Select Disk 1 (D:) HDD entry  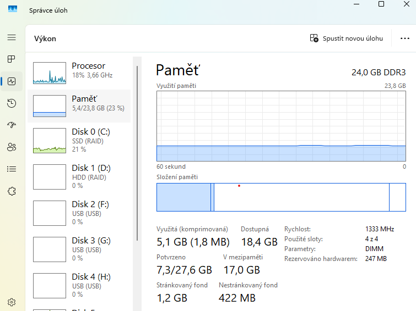point(80,177)
